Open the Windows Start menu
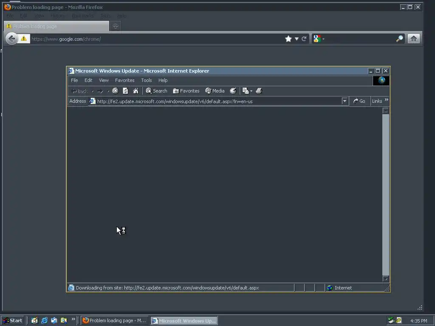Screen dimensions: 435x326 (12, 320)
